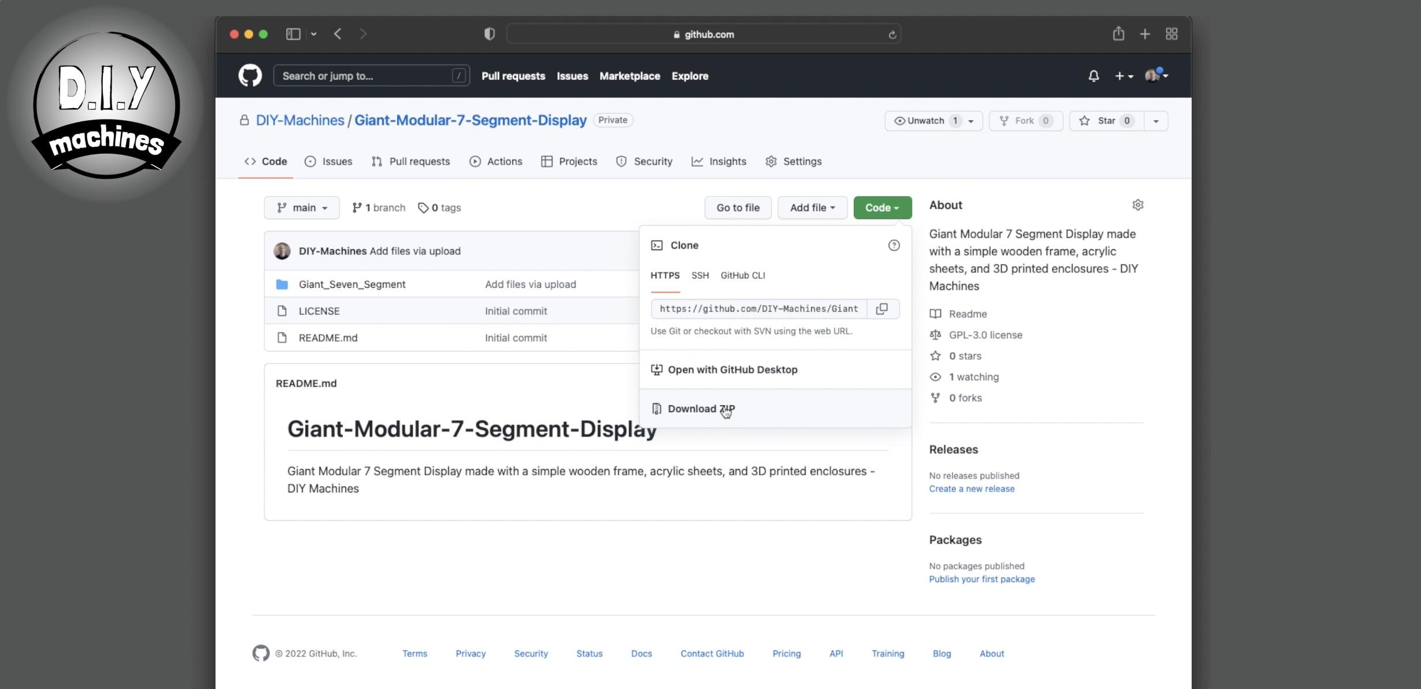This screenshot has width=1421, height=689.
Task: Click the Giant_Seven_Segment folder
Action: pyautogui.click(x=351, y=284)
